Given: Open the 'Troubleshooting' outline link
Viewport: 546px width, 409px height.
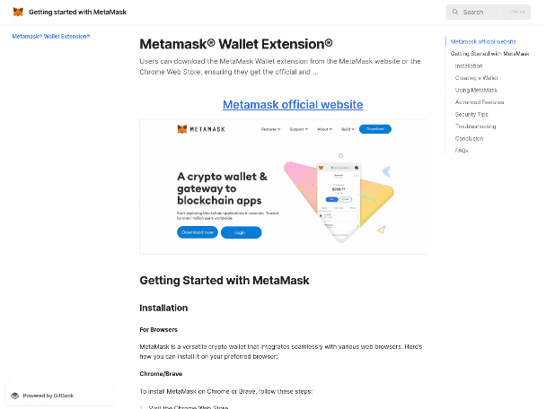Looking at the screenshot, I should click(x=474, y=126).
